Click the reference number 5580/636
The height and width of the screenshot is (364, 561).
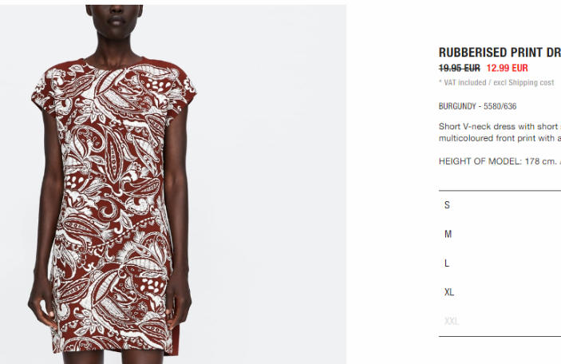(500, 106)
